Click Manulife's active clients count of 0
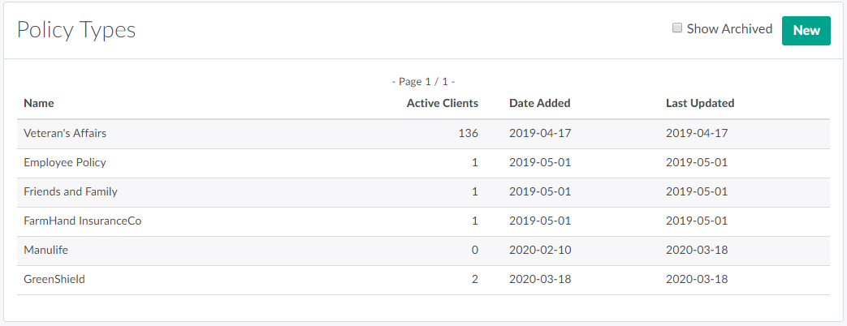The width and height of the screenshot is (847, 326). click(474, 250)
